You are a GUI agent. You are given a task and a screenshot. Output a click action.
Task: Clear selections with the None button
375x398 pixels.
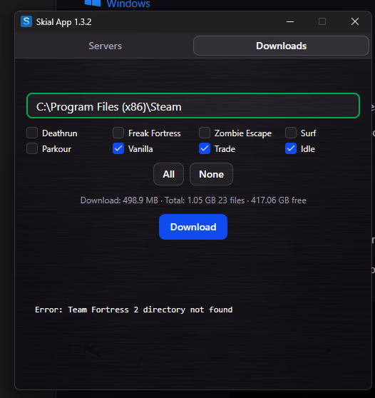coord(211,174)
